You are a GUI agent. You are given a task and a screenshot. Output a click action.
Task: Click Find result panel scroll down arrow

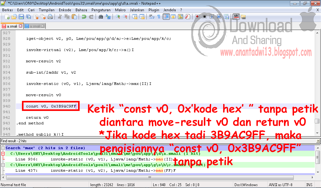318,172
